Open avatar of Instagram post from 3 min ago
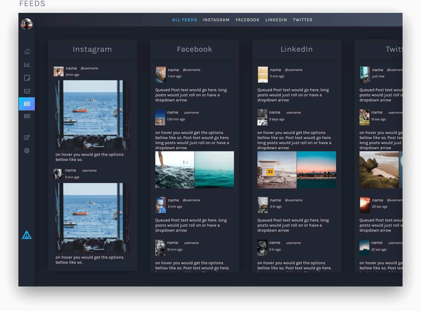Image resolution: width=421 pixels, height=311 pixels. click(x=58, y=174)
